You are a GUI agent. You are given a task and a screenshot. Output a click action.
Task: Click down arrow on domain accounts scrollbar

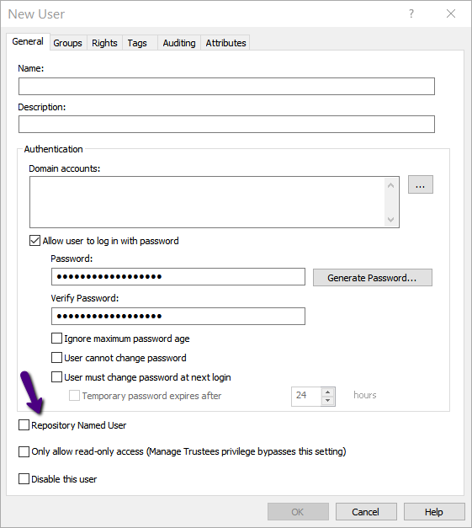point(390,220)
